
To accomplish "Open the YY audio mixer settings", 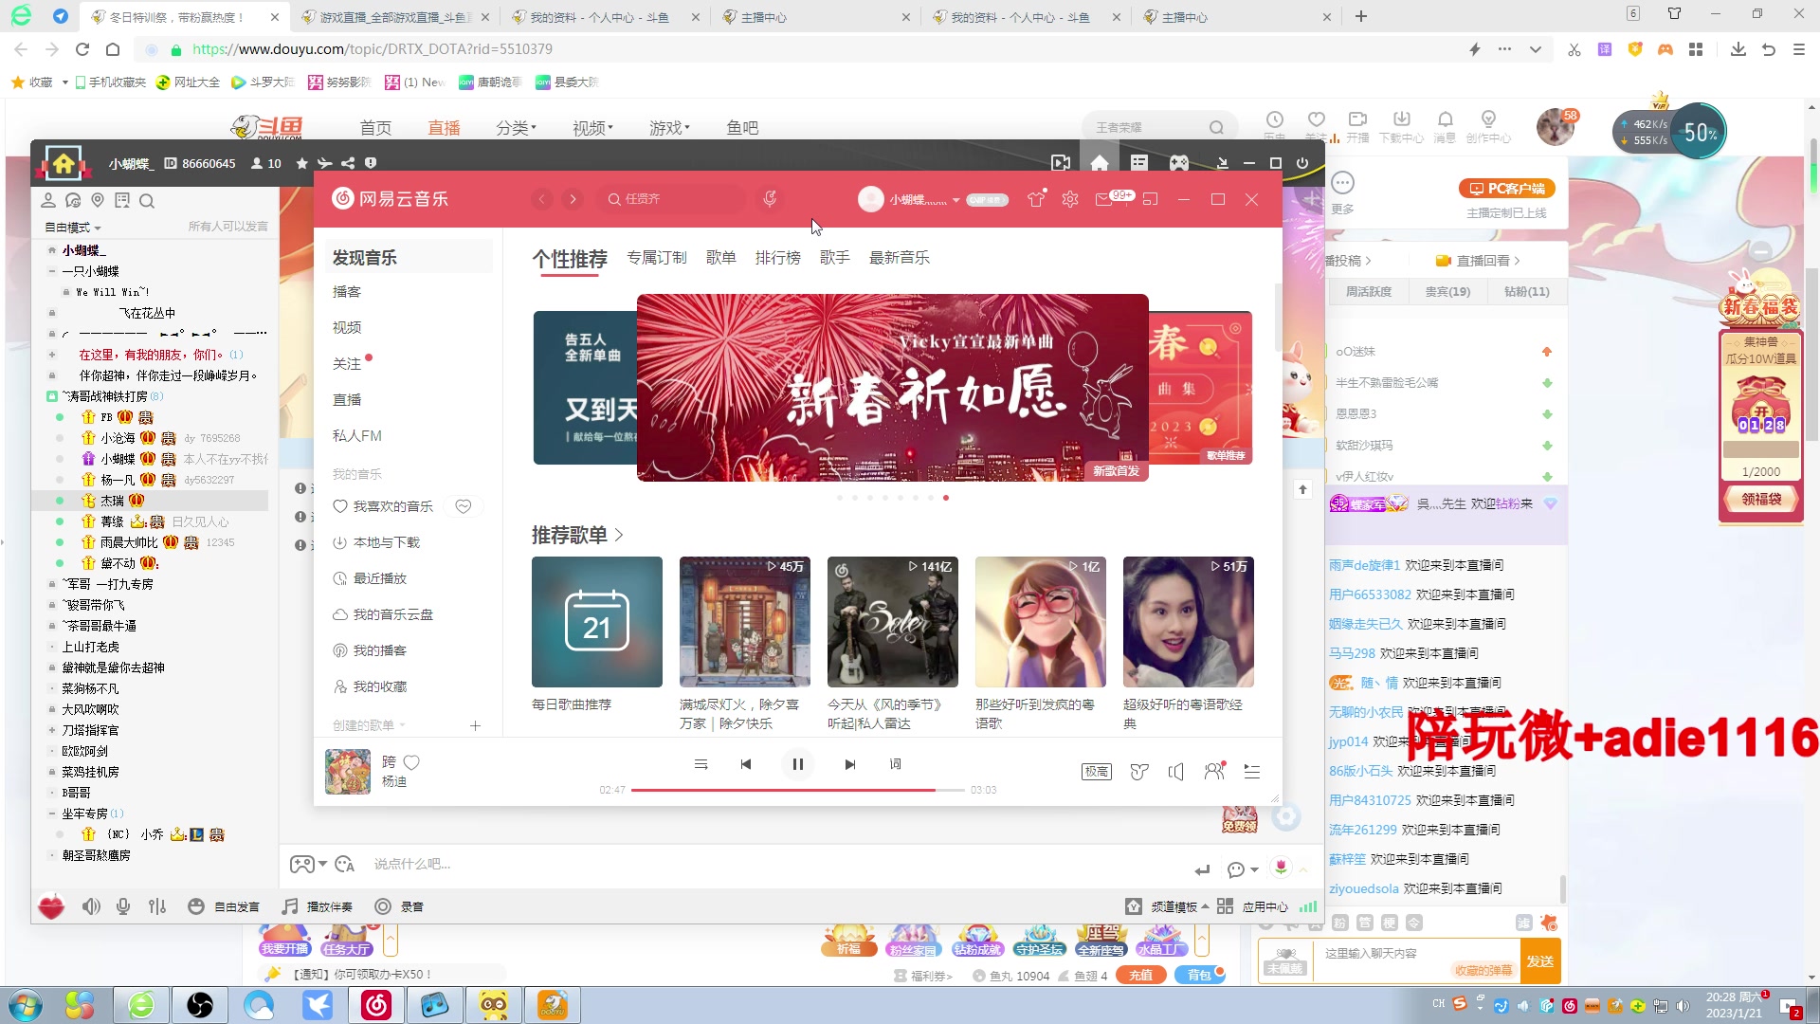I will tap(157, 907).
